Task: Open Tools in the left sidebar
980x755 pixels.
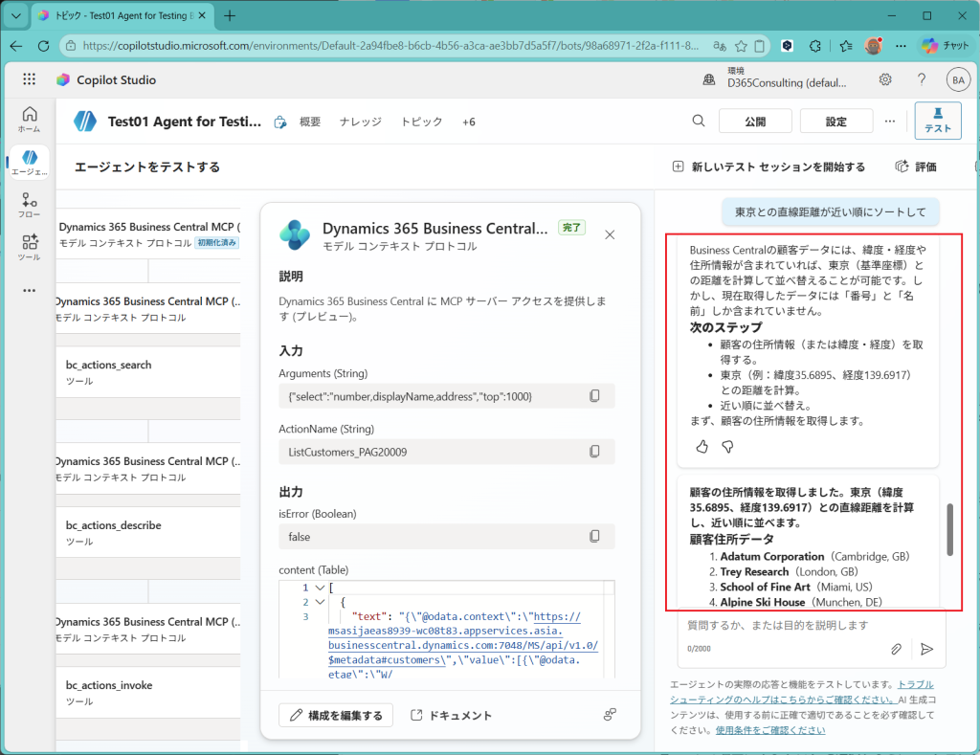Action: point(29,248)
